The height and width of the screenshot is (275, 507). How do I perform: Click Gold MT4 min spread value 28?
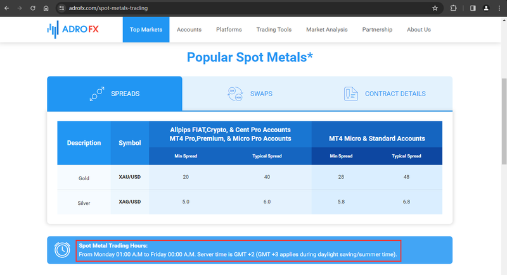click(x=341, y=177)
